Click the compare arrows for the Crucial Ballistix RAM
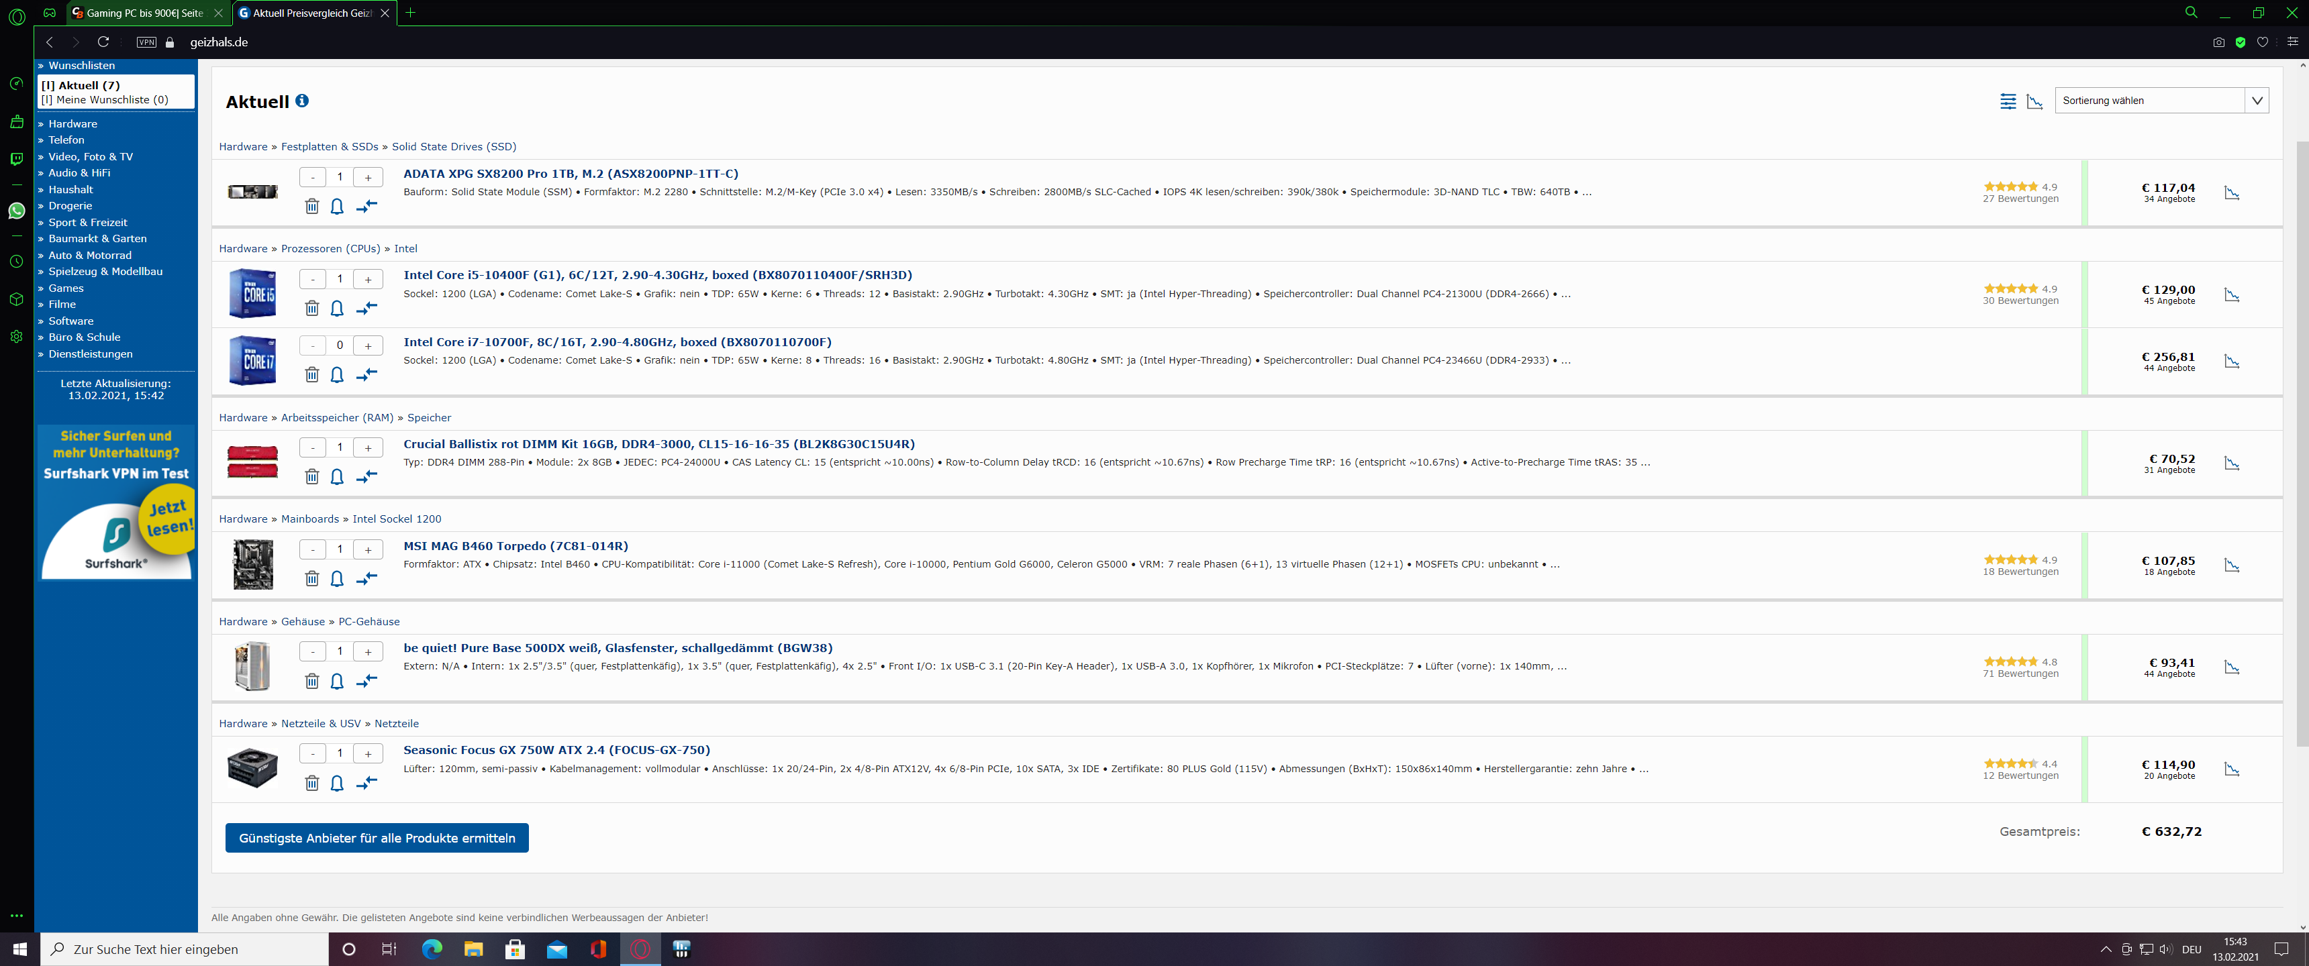 tap(366, 477)
